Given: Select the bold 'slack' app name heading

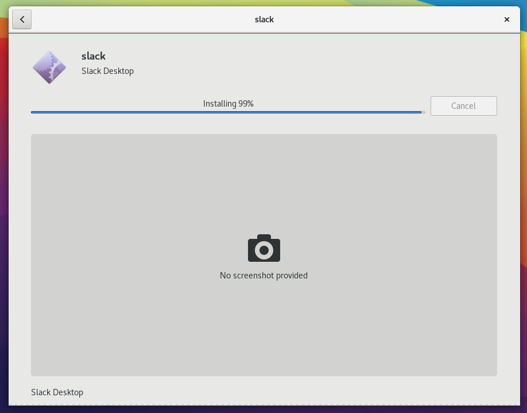Looking at the screenshot, I should click(94, 56).
